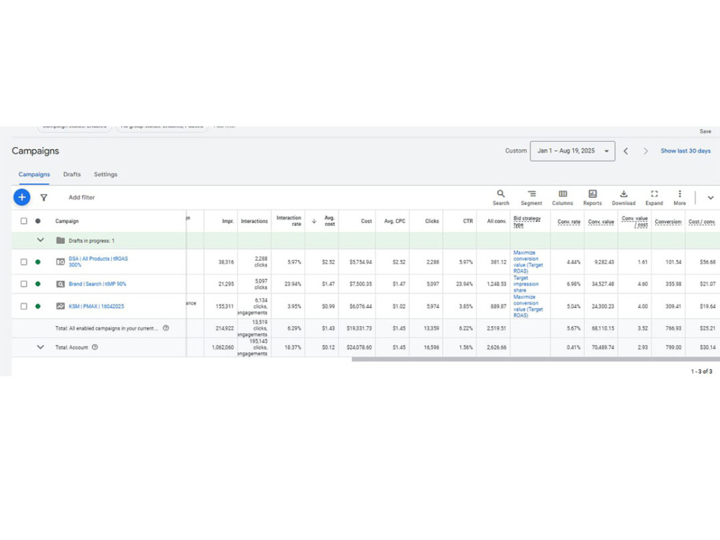Screen dimensions: 720x540
Task: Click the $19,331.73 total cost cell
Action: pos(359,328)
